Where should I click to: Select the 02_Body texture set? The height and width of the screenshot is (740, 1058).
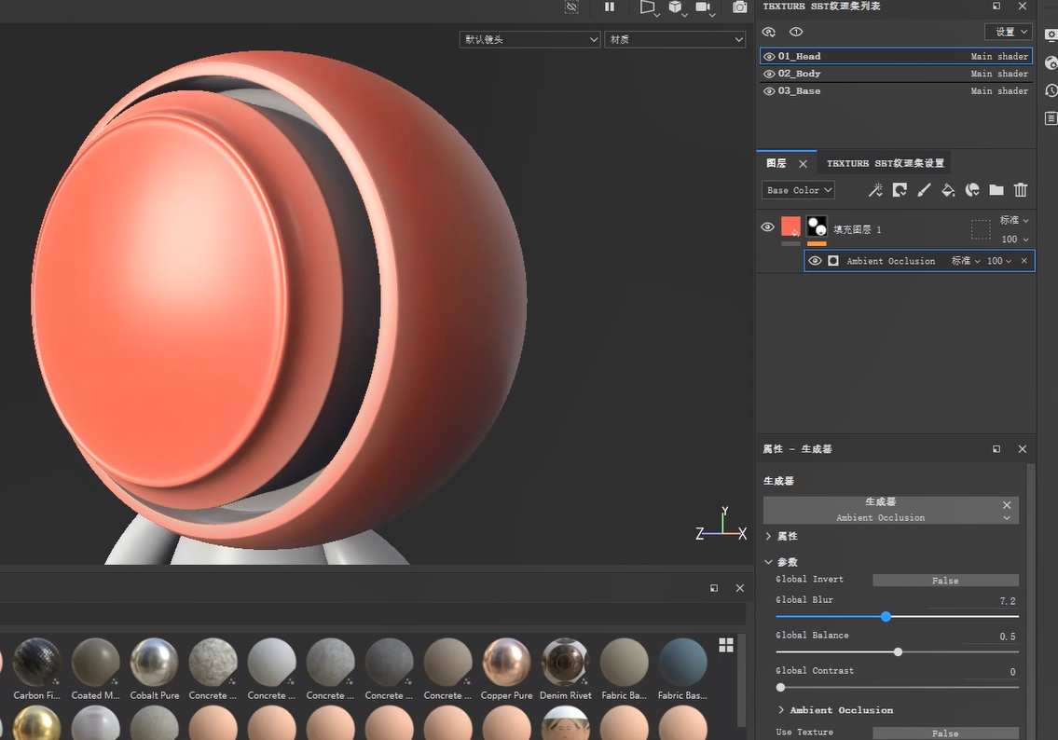click(x=896, y=75)
